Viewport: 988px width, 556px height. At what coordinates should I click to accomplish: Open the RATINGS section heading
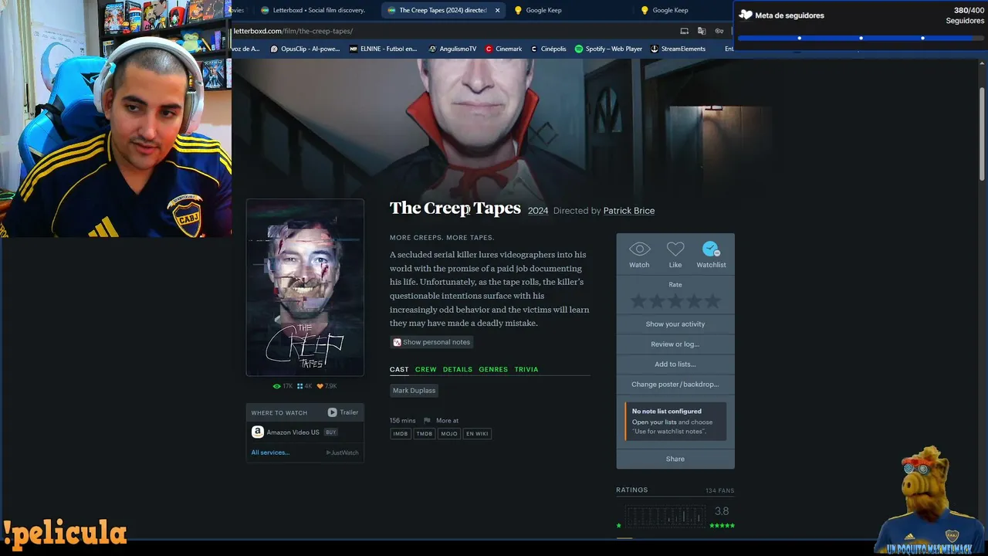point(632,490)
